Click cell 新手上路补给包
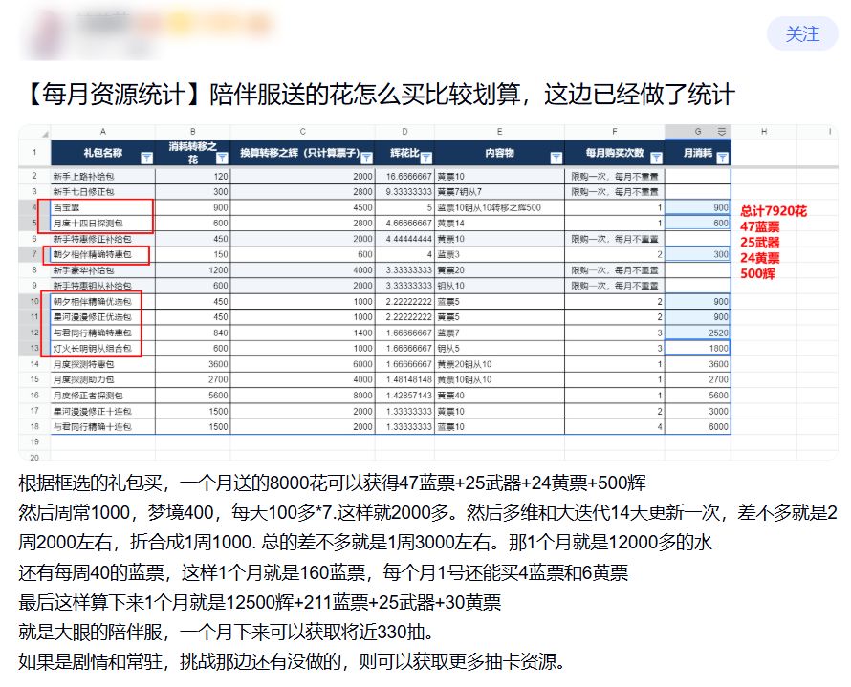Screen dimensions: 851x687 pos(103,176)
